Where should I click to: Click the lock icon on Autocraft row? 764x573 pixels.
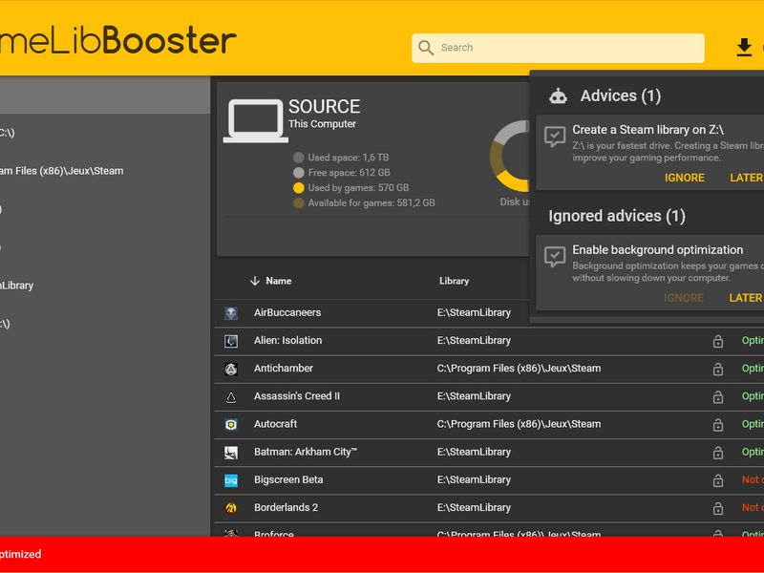(718, 424)
